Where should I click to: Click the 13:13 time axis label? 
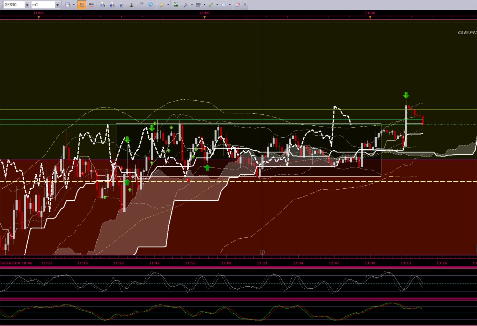[406, 263]
